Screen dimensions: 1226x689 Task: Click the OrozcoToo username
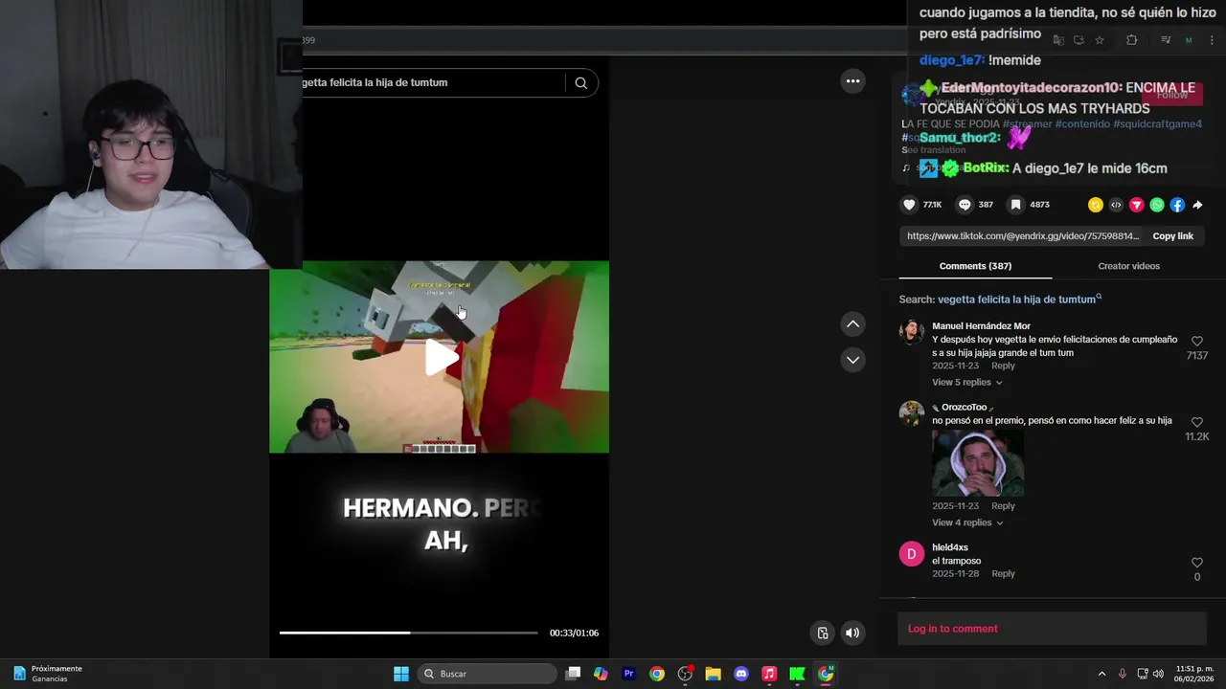click(964, 408)
